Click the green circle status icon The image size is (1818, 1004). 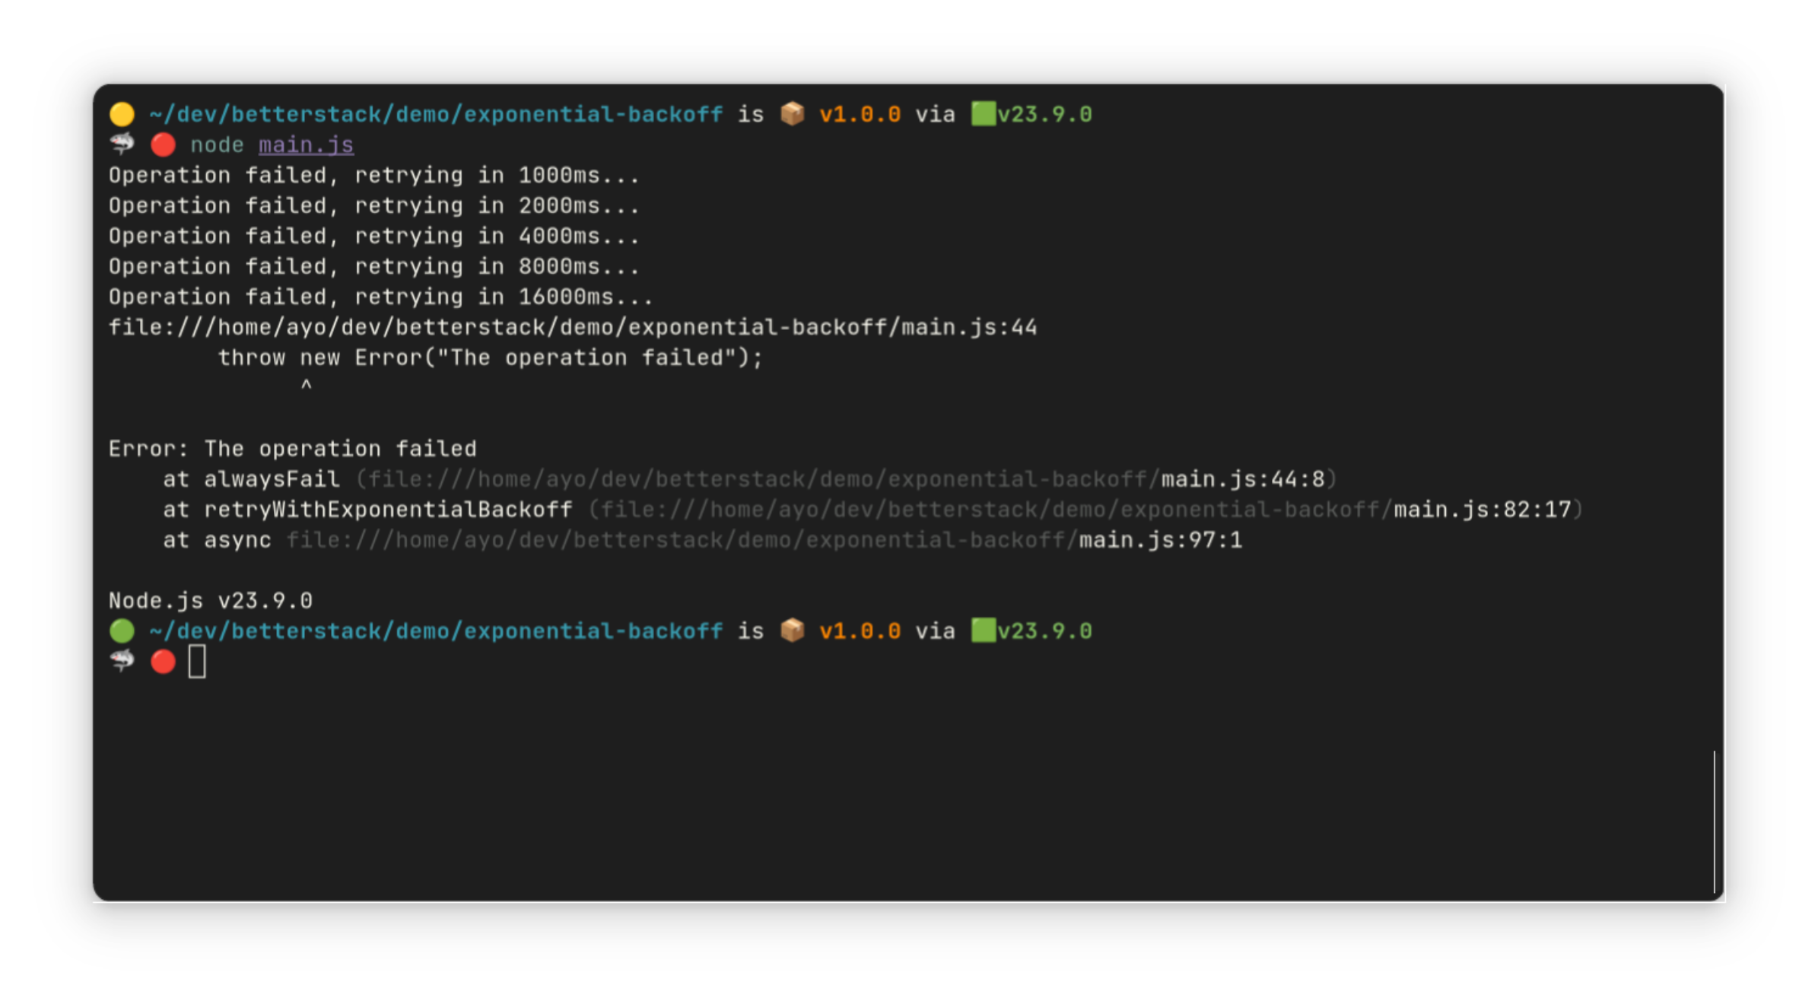point(122,631)
